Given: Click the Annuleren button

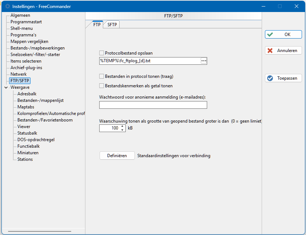Looking at the screenshot, I should 283,51.
